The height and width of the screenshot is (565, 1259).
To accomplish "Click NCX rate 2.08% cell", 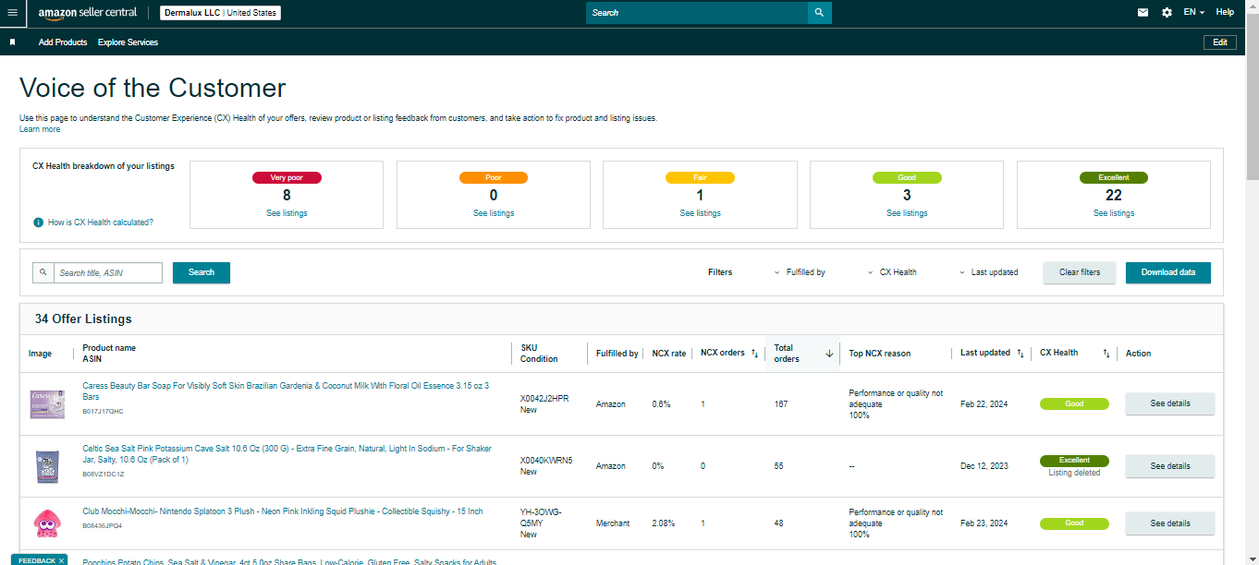I will [663, 523].
